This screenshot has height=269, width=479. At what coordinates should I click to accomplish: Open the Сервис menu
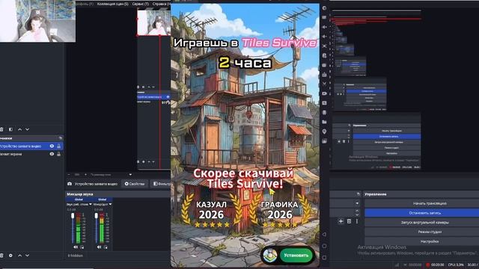pyautogui.click(x=141, y=4)
